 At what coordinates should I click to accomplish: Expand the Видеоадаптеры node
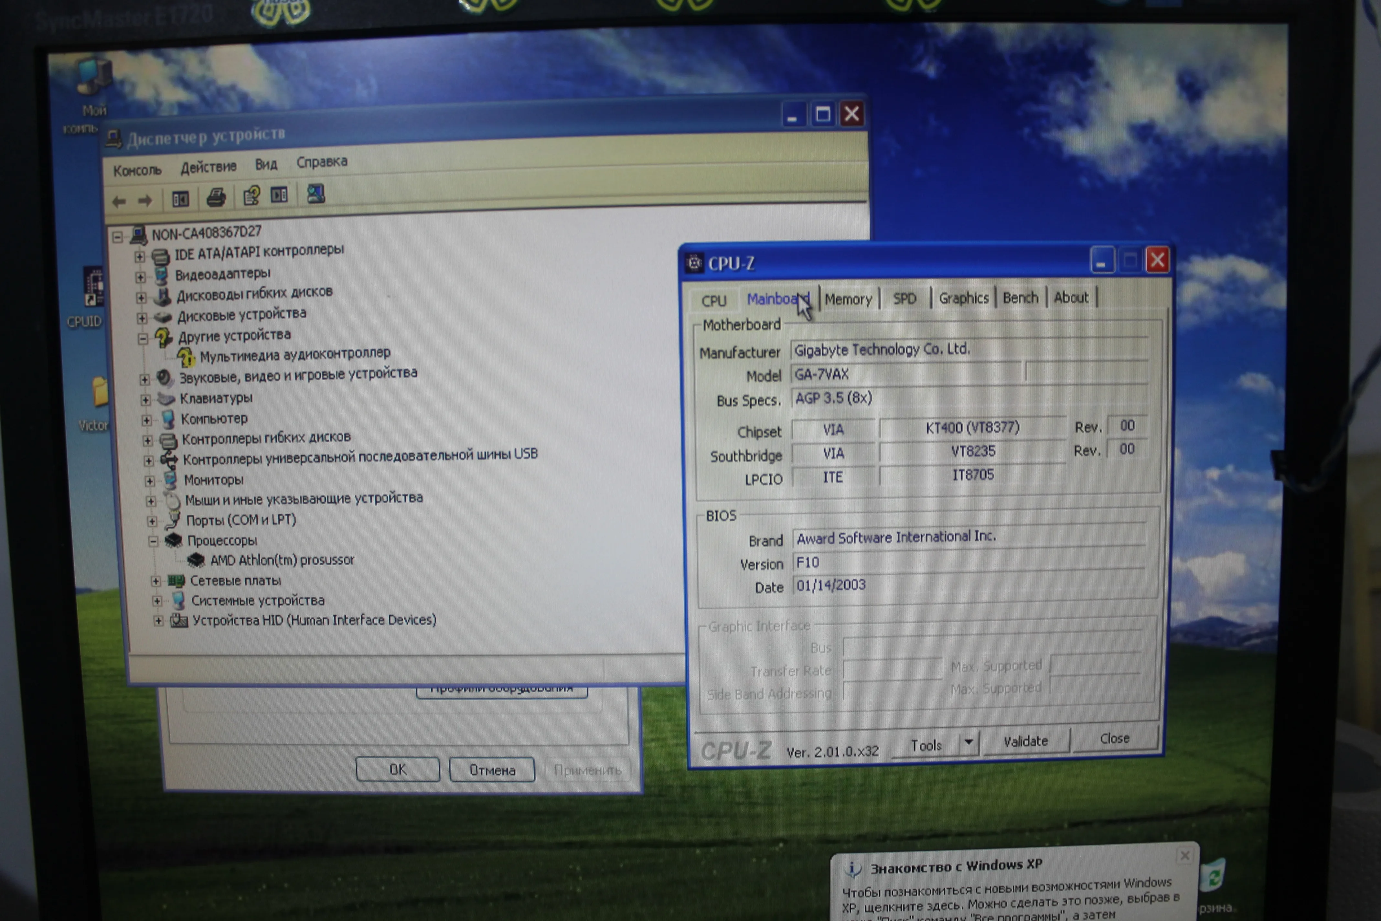coord(140,276)
